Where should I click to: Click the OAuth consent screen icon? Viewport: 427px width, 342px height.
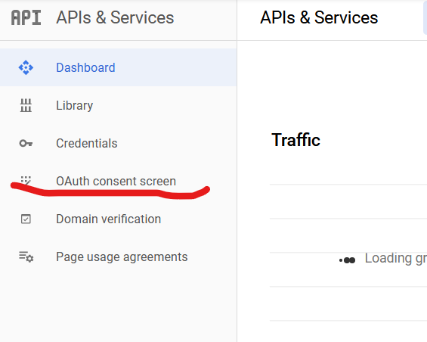pyautogui.click(x=26, y=180)
